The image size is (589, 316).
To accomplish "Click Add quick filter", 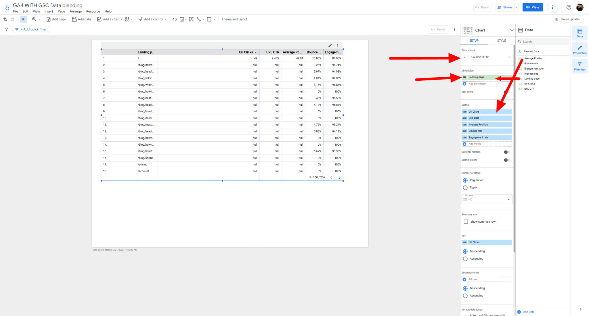I will pos(31,29).
